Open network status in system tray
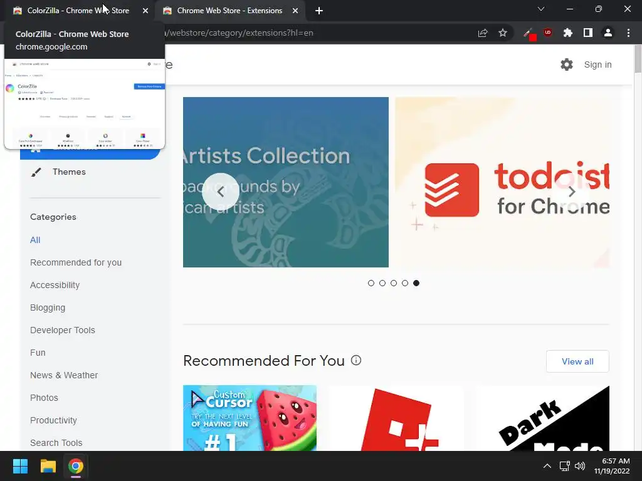Viewport: 642px width, 481px height. point(565,466)
